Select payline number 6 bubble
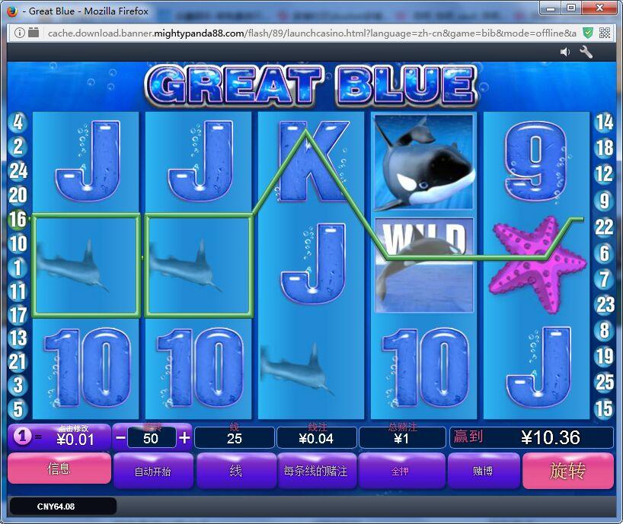The image size is (623, 524). tap(604, 253)
